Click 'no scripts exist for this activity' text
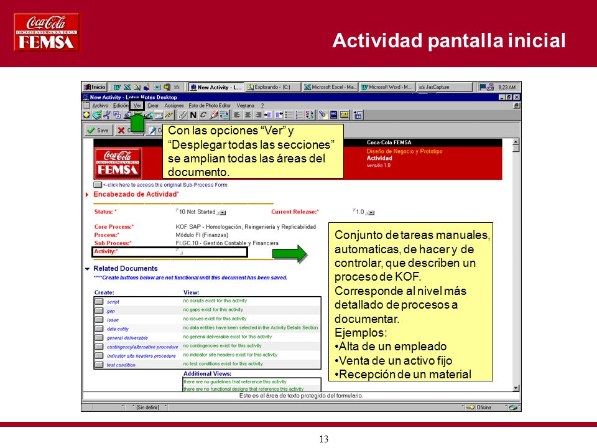The height and width of the screenshot is (448, 597). [215, 301]
